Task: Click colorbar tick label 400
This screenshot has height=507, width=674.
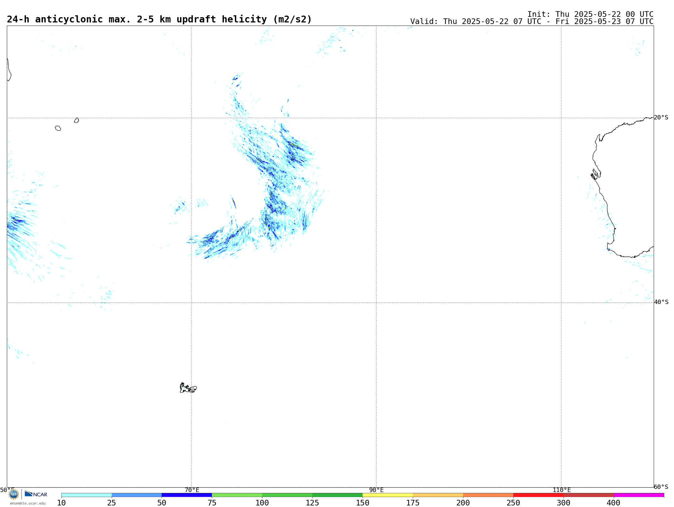Action: (x=614, y=503)
